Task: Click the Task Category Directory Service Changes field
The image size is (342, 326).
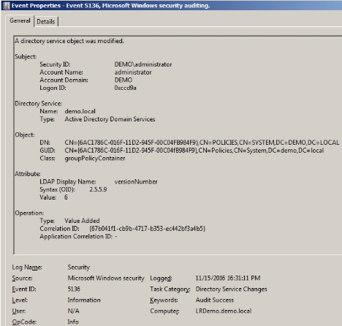Action: pyautogui.click(x=231, y=289)
